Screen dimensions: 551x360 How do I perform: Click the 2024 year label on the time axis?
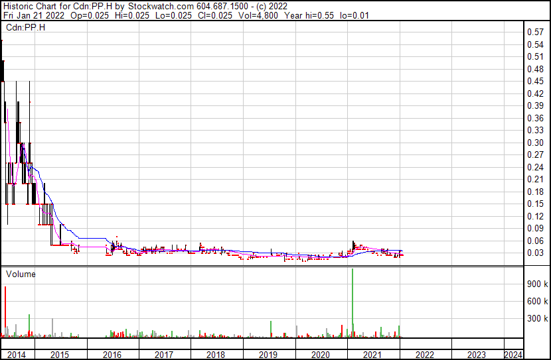513,355
